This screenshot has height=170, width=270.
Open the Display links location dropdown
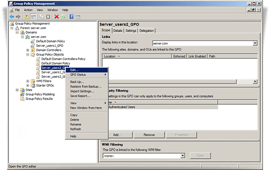[x=255, y=43]
